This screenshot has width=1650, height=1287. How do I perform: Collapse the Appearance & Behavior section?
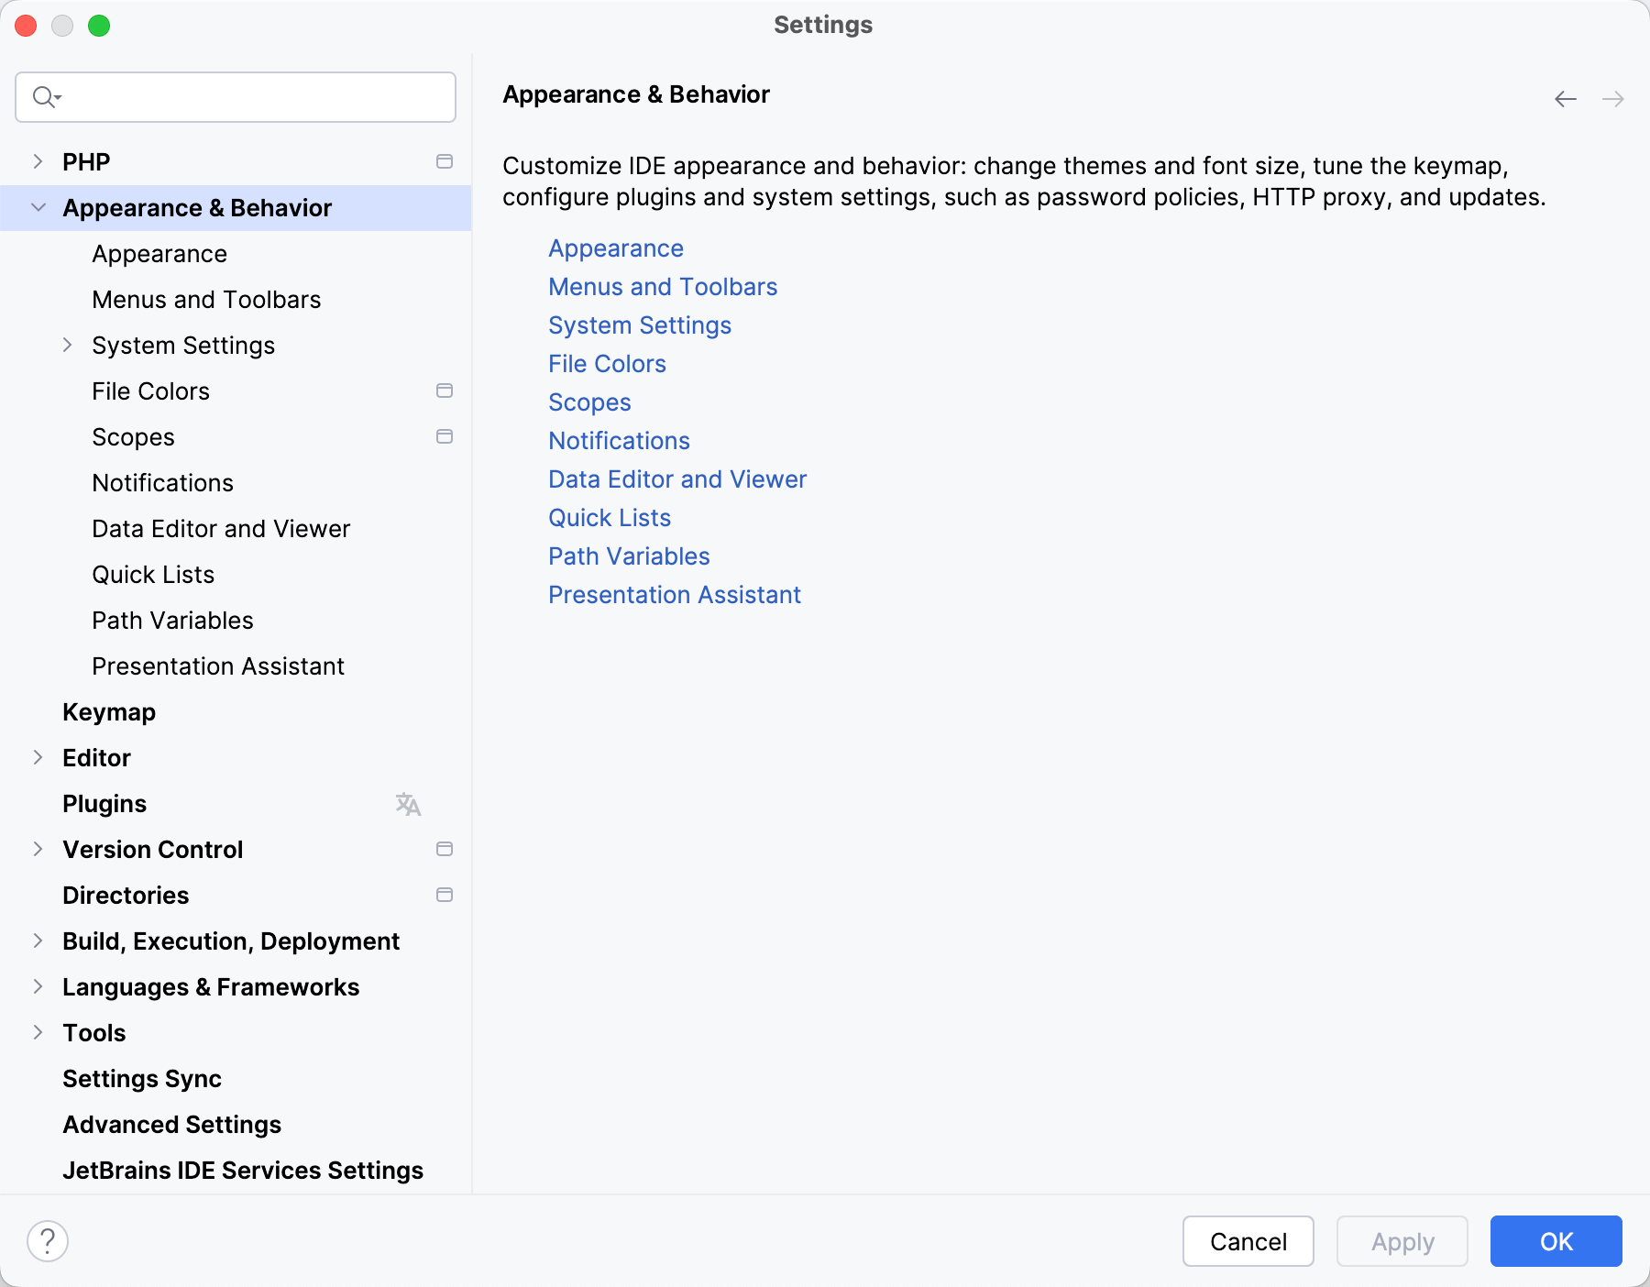[38, 207]
